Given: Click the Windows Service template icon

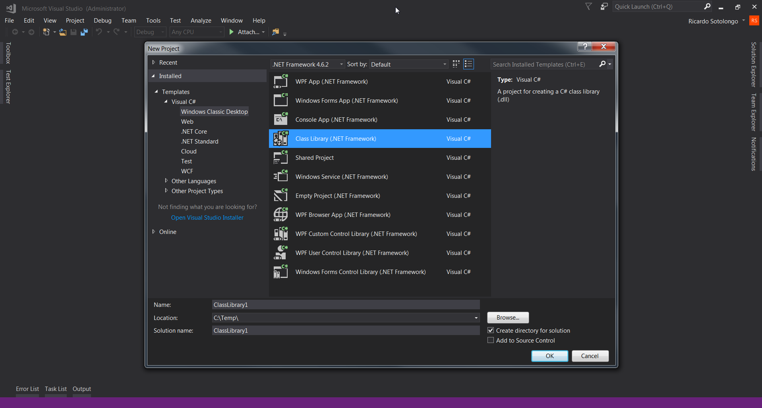Looking at the screenshot, I should tap(280, 176).
